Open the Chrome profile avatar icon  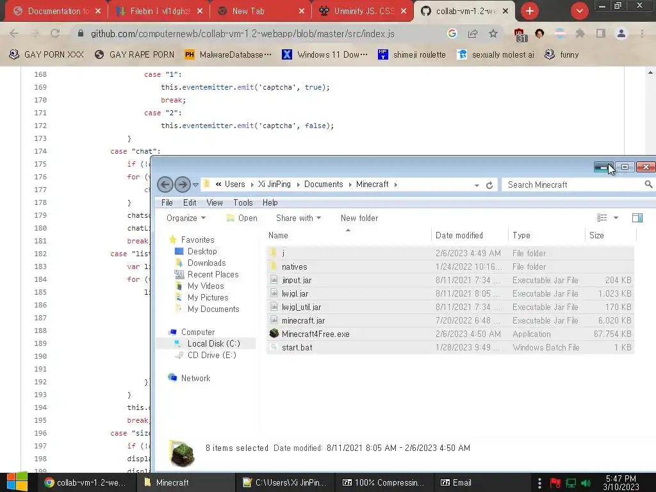(x=621, y=33)
